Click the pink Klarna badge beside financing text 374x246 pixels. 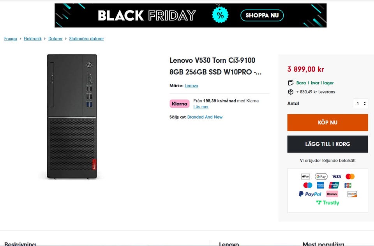click(x=180, y=104)
